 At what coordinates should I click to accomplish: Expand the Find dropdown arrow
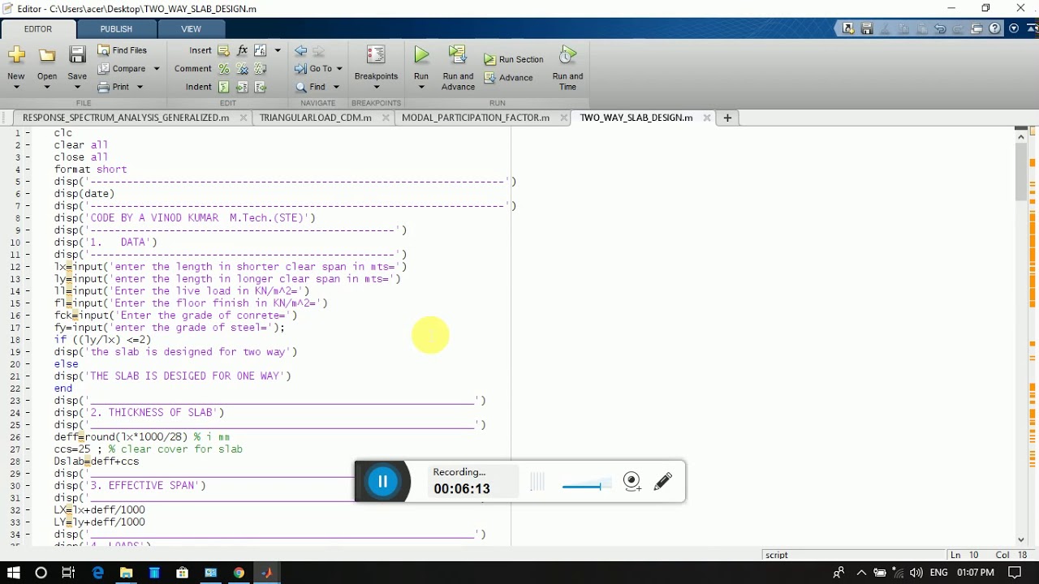pyautogui.click(x=336, y=87)
